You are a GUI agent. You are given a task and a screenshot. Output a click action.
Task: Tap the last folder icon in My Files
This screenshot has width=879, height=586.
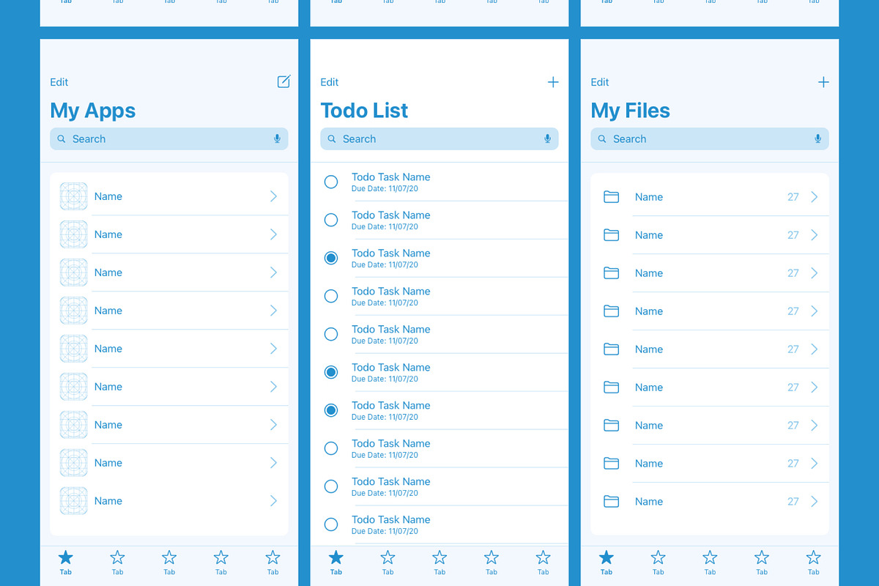click(x=611, y=501)
